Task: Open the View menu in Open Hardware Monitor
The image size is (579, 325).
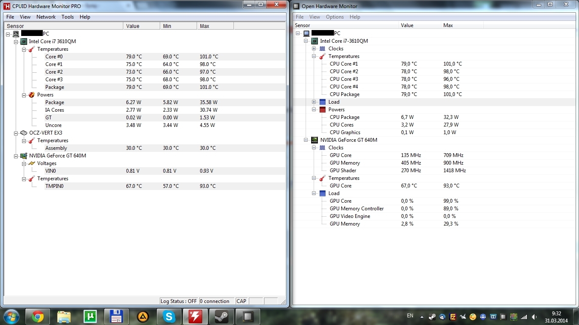Action: (315, 17)
